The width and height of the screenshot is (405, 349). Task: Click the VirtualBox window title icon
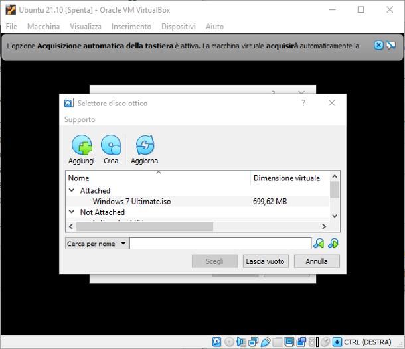click(11, 10)
